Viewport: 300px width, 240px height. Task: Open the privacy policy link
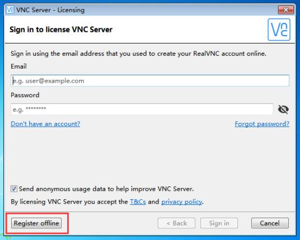[x=181, y=202]
